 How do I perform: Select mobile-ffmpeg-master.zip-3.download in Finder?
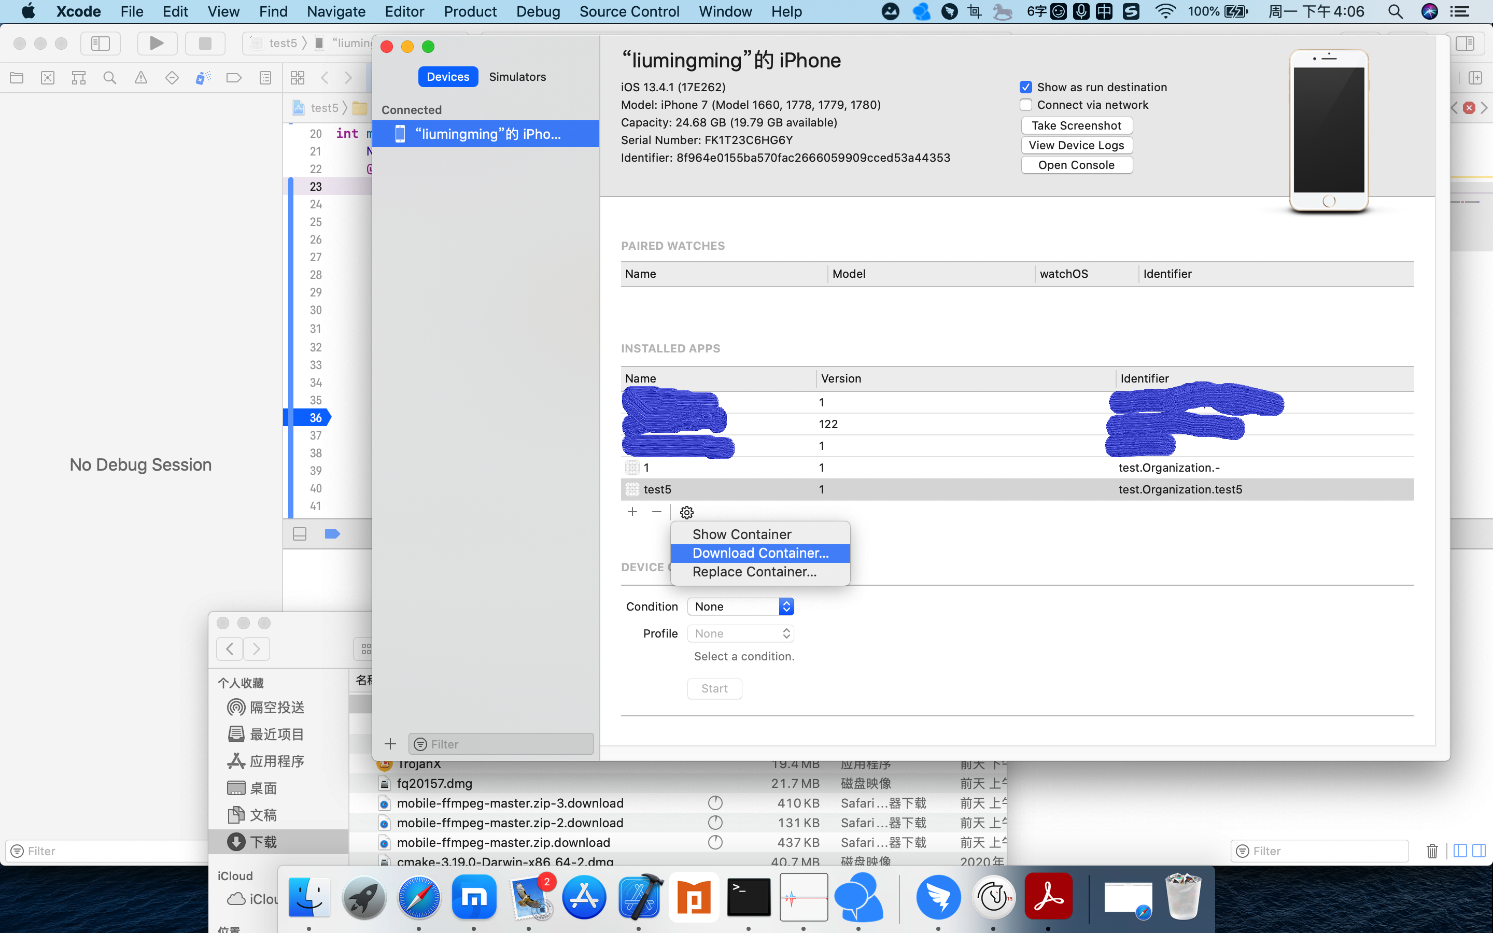pyautogui.click(x=678, y=803)
